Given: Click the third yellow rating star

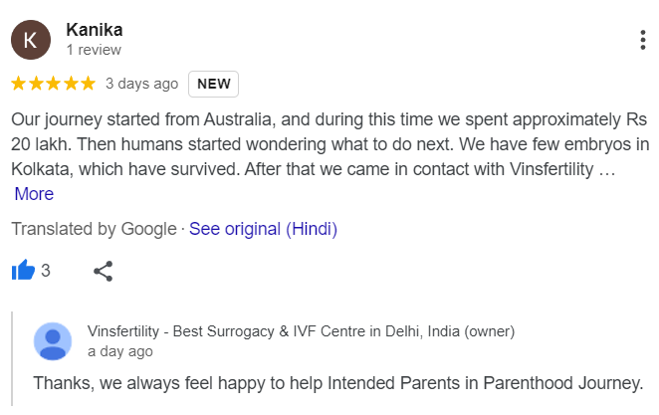Looking at the screenshot, I should (54, 84).
